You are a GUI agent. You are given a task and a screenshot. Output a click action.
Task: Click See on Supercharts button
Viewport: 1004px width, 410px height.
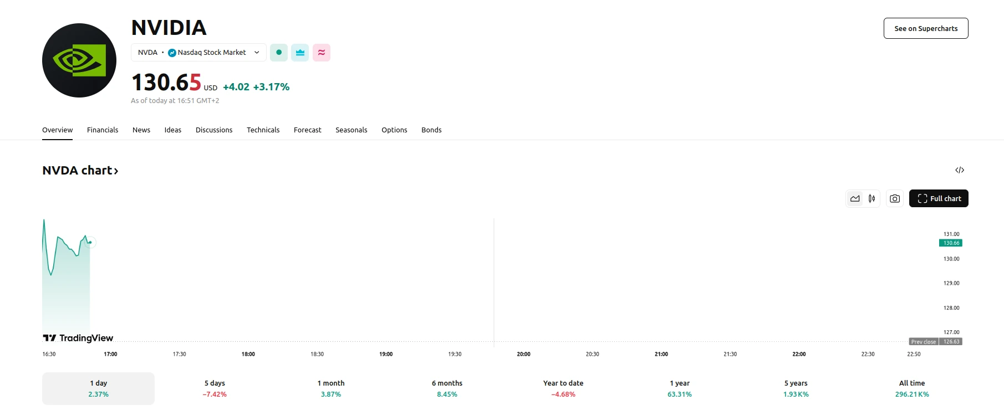pos(926,28)
